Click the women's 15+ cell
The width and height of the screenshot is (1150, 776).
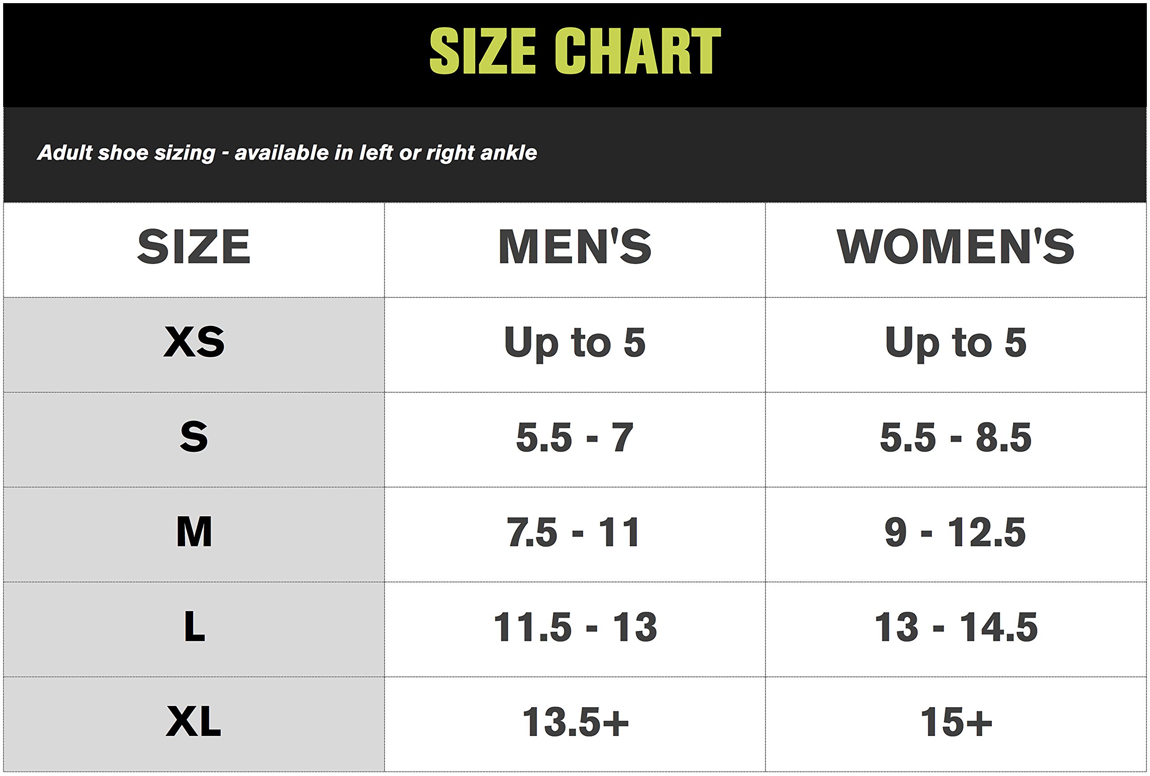click(x=955, y=723)
